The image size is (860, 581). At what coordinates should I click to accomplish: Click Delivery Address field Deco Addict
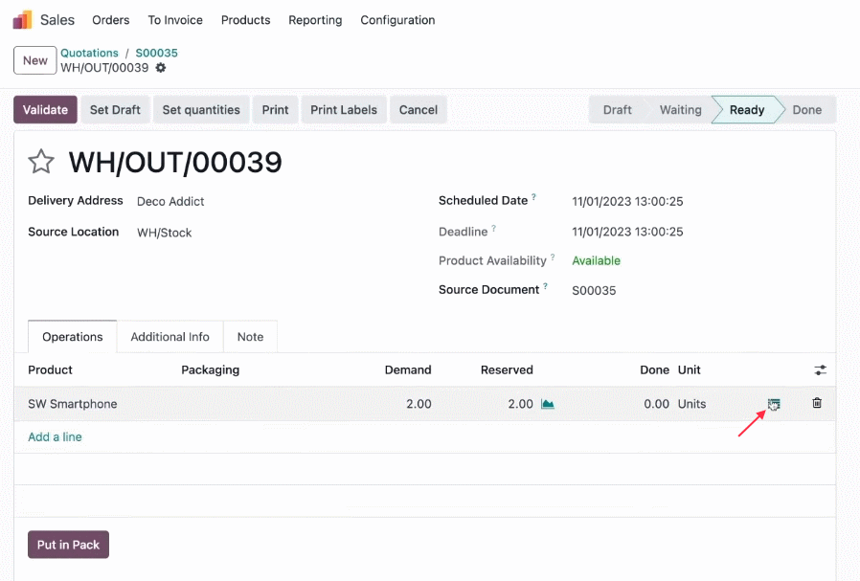[170, 202]
